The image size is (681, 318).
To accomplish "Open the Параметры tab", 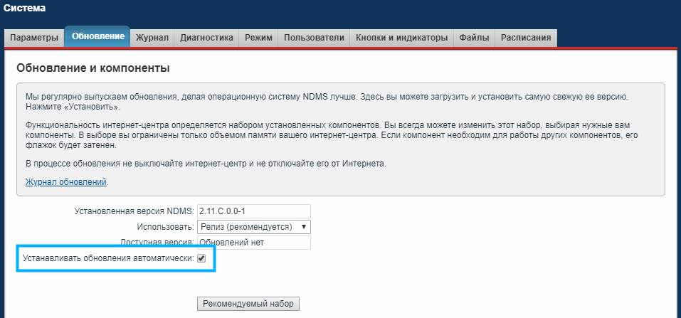I will [34, 38].
